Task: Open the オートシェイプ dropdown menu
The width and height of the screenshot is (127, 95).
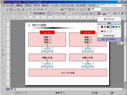Action: point(59,13)
